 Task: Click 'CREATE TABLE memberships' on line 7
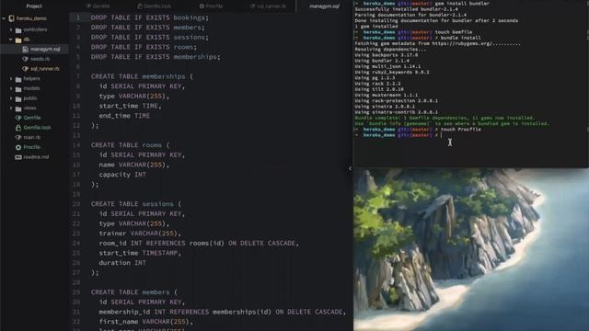[138, 76]
